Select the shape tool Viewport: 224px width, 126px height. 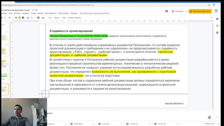28,18
